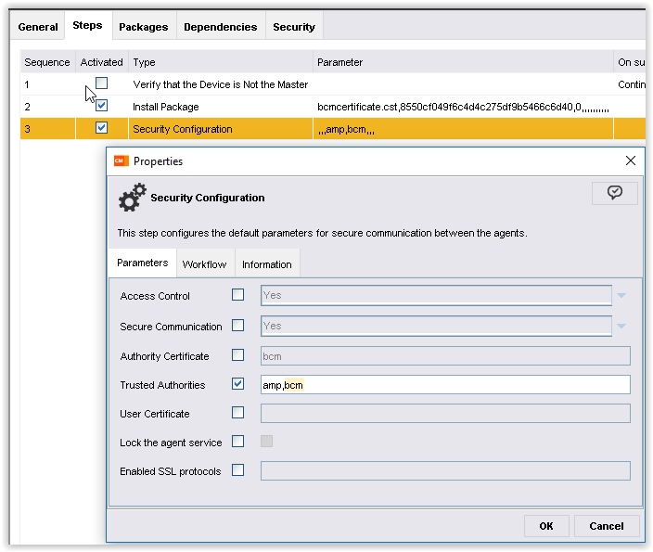Enable the Enabled SSL protocols checkbox
This screenshot has width=653, height=552.
pos(238,470)
